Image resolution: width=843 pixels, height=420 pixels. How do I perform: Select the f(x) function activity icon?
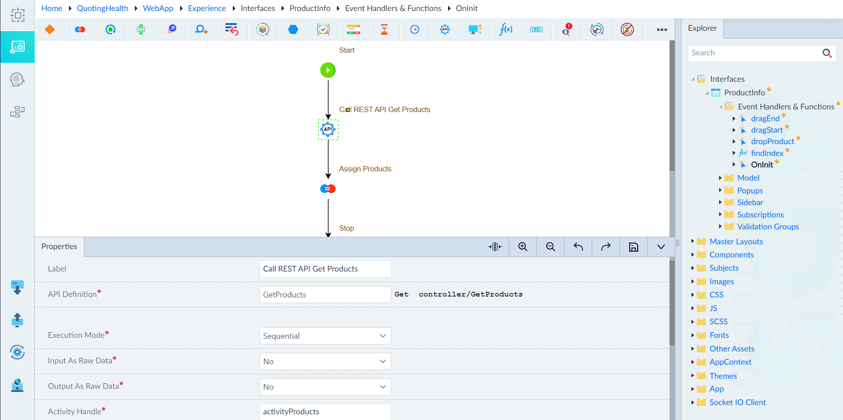pyautogui.click(x=506, y=29)
